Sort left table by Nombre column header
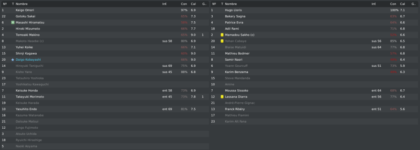The width and height of the screenshot is (420, 150). click(x=21, y=4)
